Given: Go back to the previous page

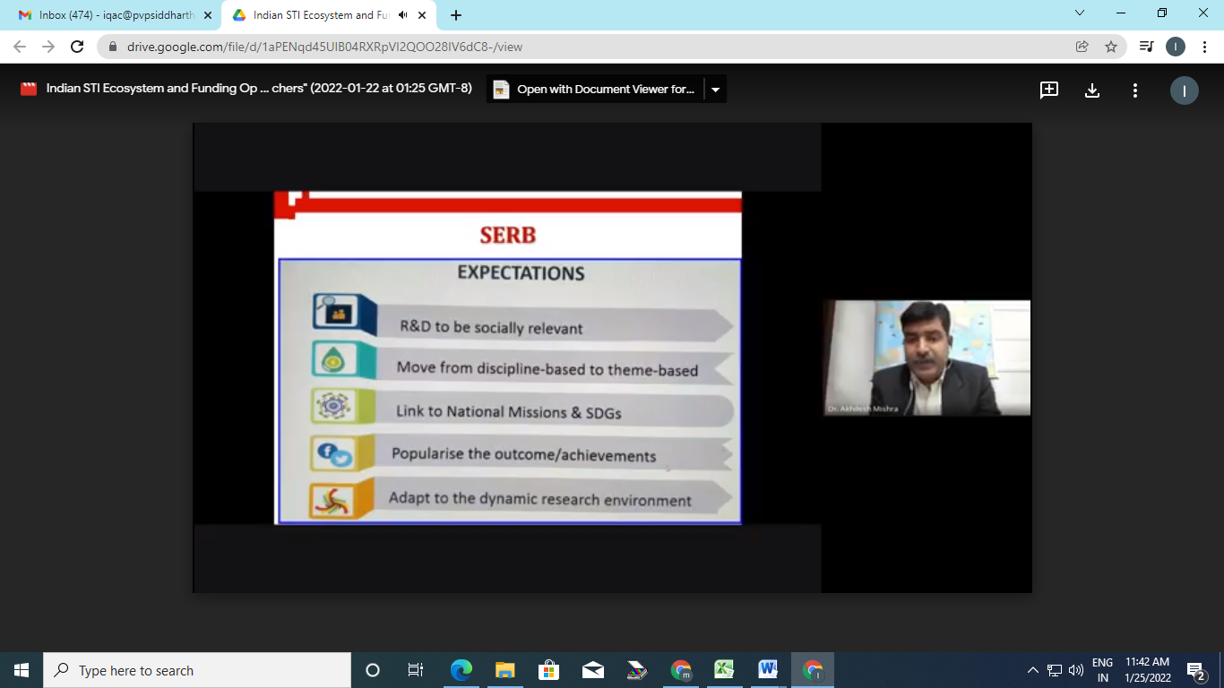Looking at the screenshot, I should (20, 47).
